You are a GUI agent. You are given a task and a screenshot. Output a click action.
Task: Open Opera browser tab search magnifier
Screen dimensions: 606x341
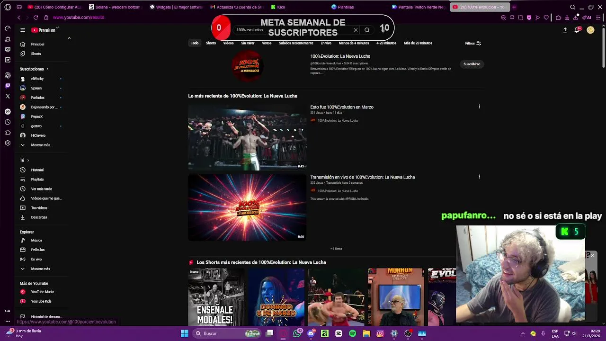572,7
